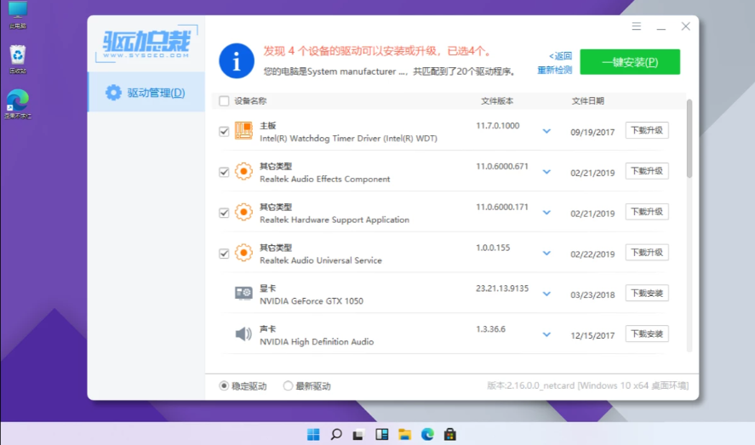Click the file version column header

pos(497,101)
